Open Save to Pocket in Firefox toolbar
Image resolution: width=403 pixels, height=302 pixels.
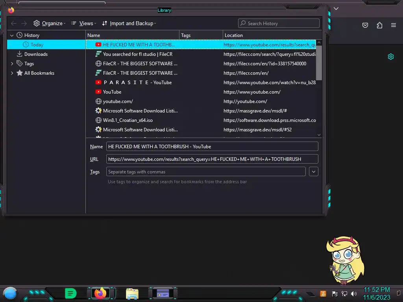click(x=365, y=25)
